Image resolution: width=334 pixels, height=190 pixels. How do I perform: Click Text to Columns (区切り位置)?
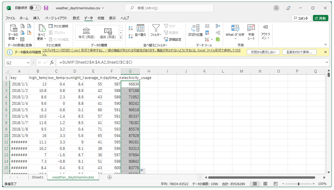(196, 30)
